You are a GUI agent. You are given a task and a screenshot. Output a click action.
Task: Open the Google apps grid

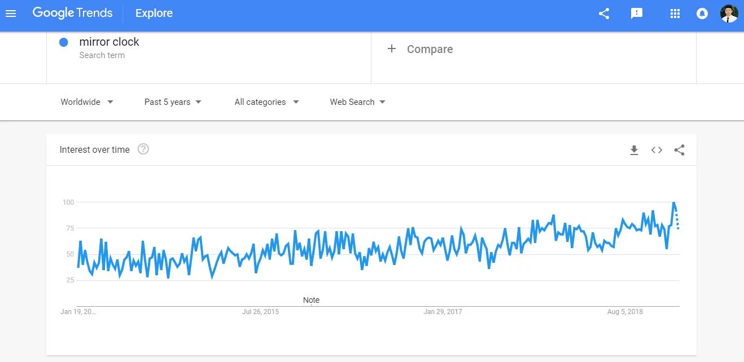675,14
